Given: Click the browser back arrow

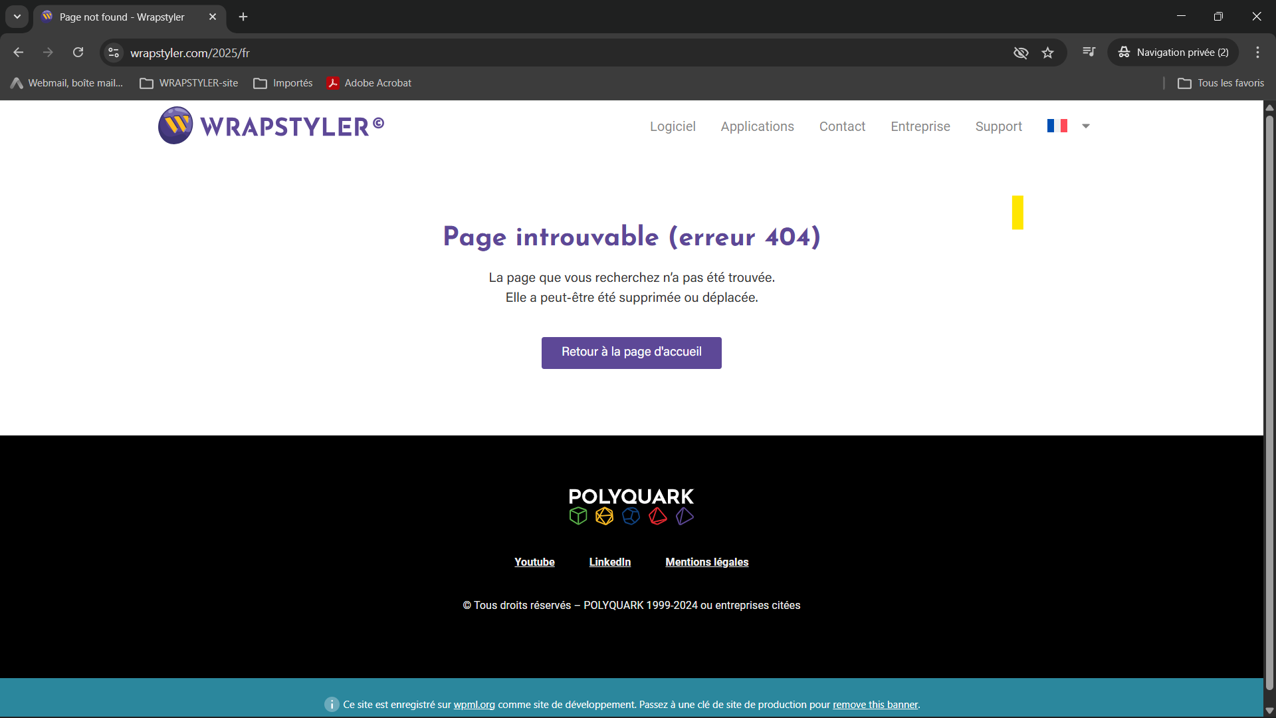Looking at the screenshot, I should pyautogui.click(x=19, y=53).
